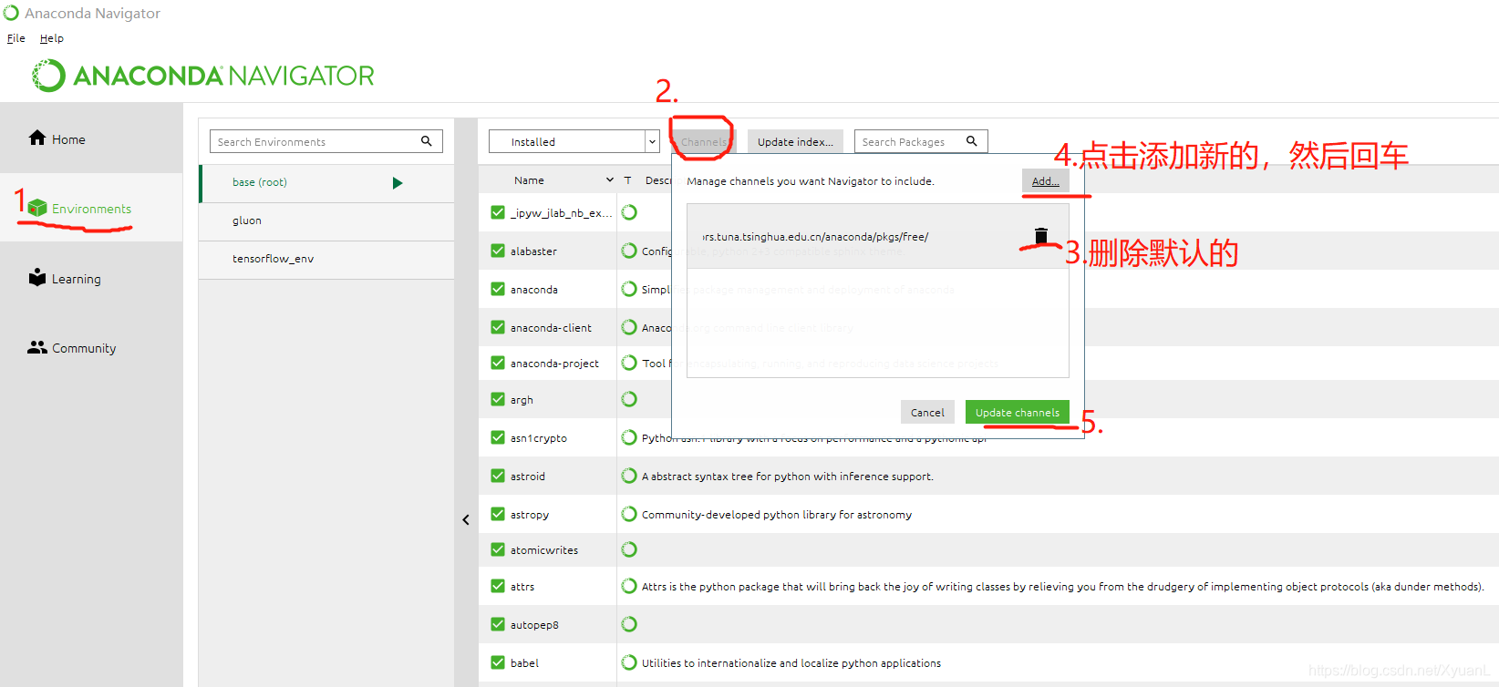Click the T column header
Image resolution: width=1499 pixels, height=687 pixels.
pos(627,180)
